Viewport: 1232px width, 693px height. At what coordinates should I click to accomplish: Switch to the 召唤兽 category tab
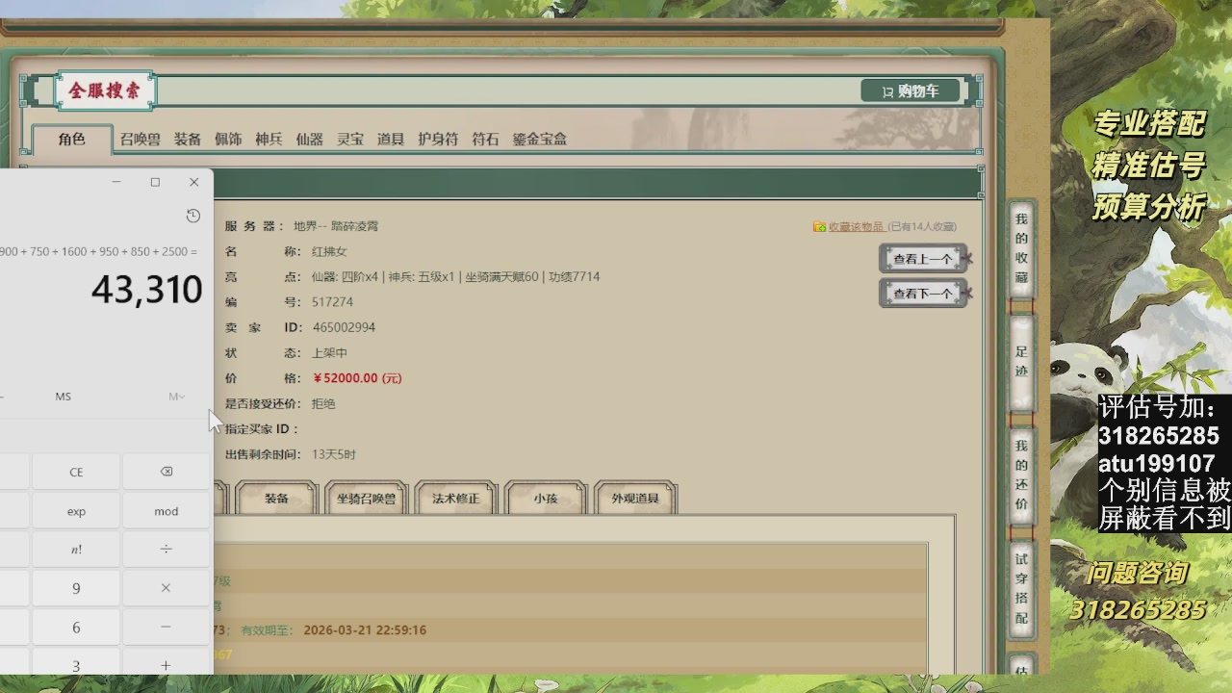[141, 140]
